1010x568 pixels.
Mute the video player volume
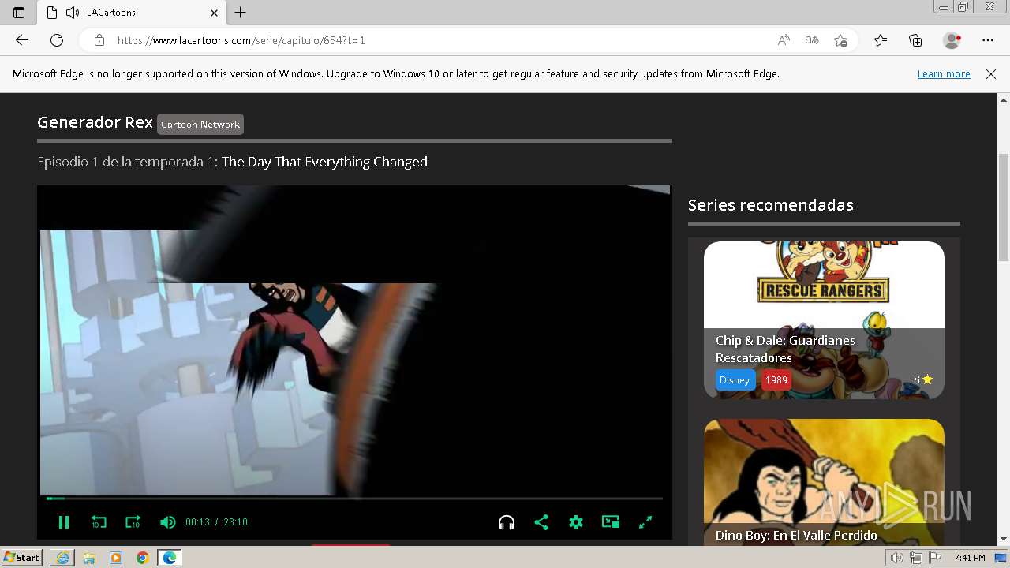click(x=167, y=522)
